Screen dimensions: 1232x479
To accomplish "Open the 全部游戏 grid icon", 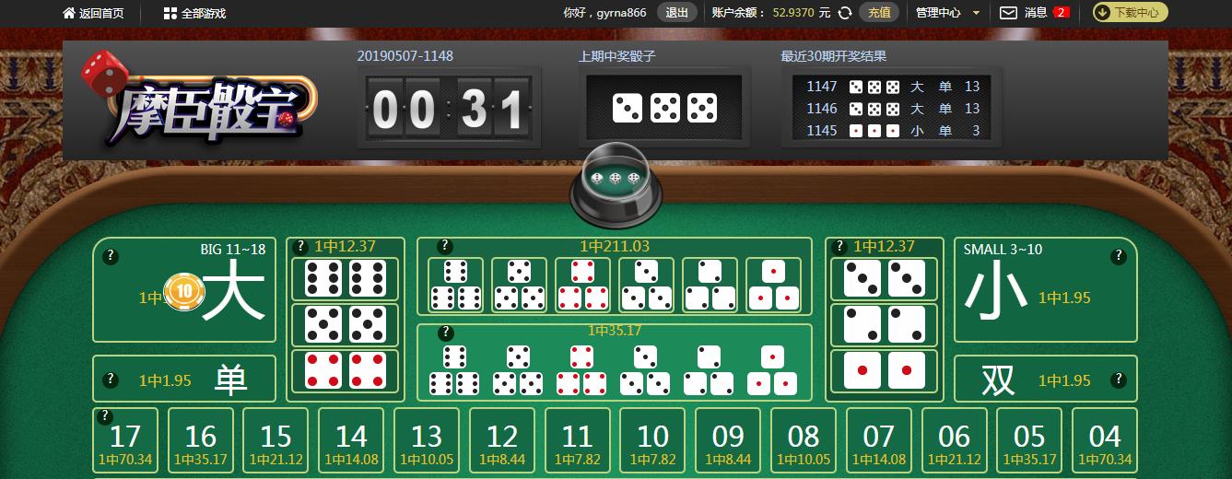I will coord(170,13).
